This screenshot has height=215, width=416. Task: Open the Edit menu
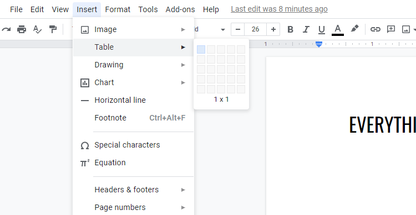tap(37, 9)
